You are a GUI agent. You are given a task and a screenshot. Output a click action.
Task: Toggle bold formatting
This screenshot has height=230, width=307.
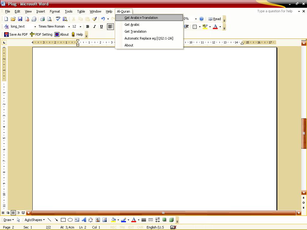click(x=88, y=26)
